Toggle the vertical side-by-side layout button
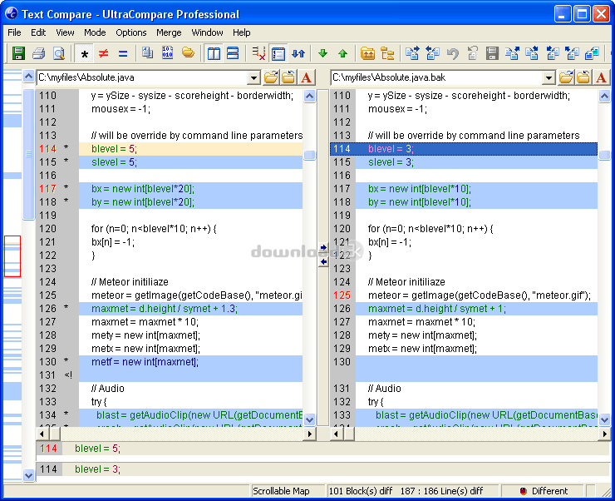Viewport: 615px width, 501px height. 214,53
